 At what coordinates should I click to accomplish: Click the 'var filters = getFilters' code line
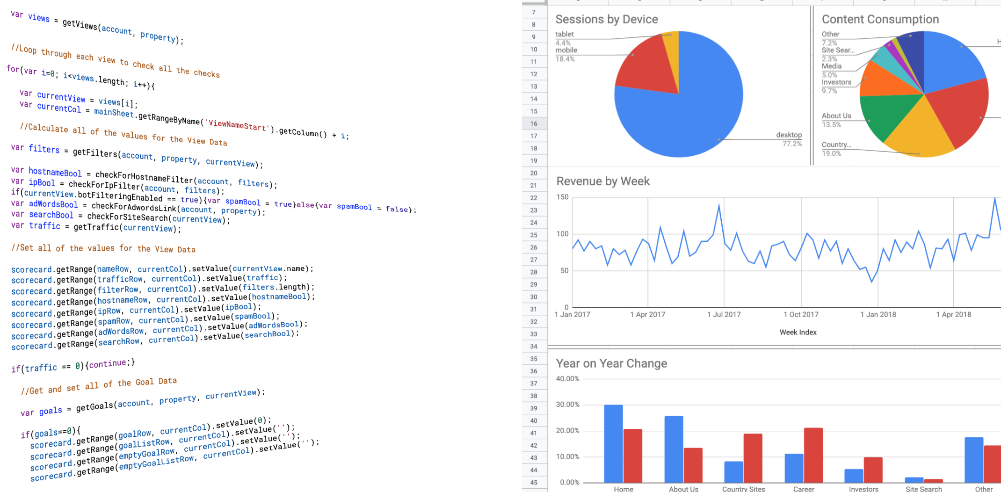tap(137, 156)
